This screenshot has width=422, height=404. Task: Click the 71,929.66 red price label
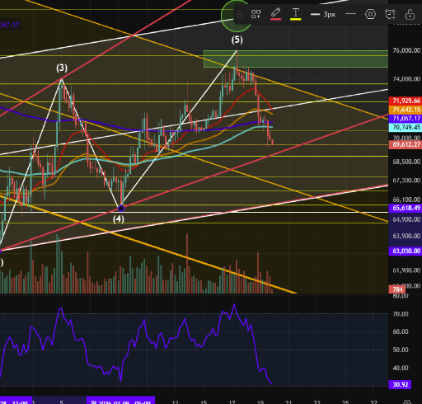(x=406, y=101)
